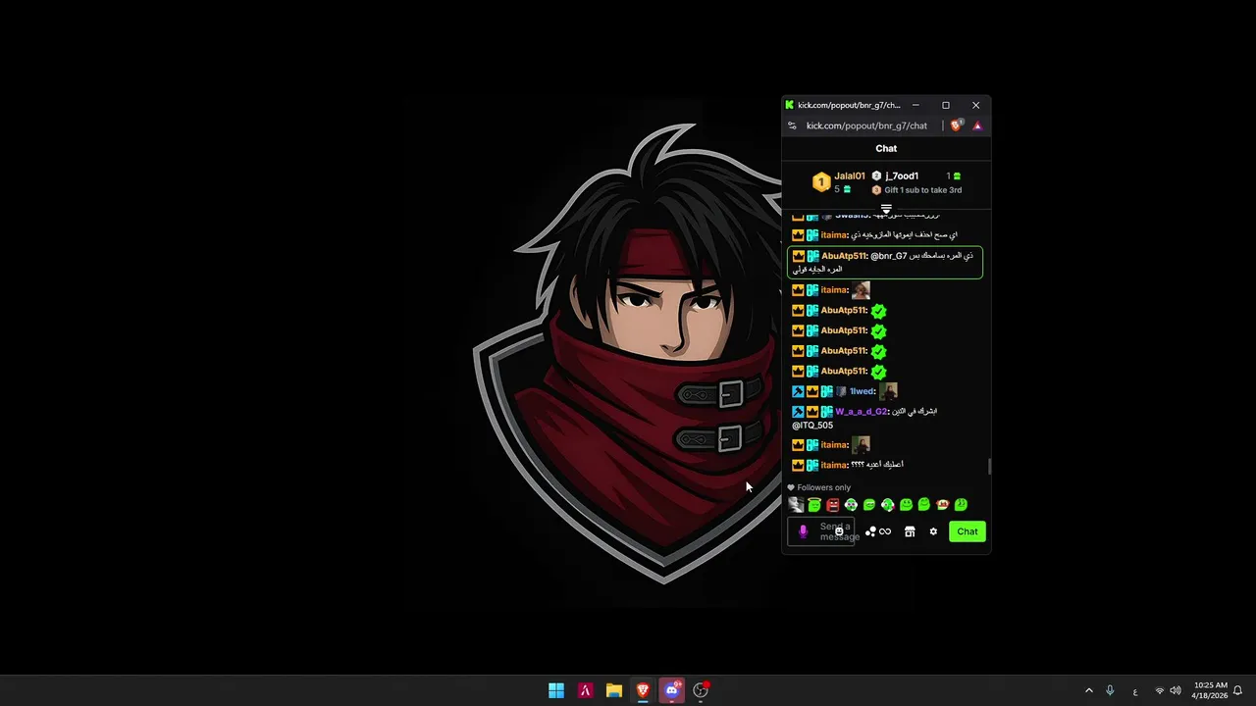The width and height of the screenshot is (1256, 706).
Task: Click the microphone icon in system tray
Action: pyautogui.click(x=1110, y=690)
